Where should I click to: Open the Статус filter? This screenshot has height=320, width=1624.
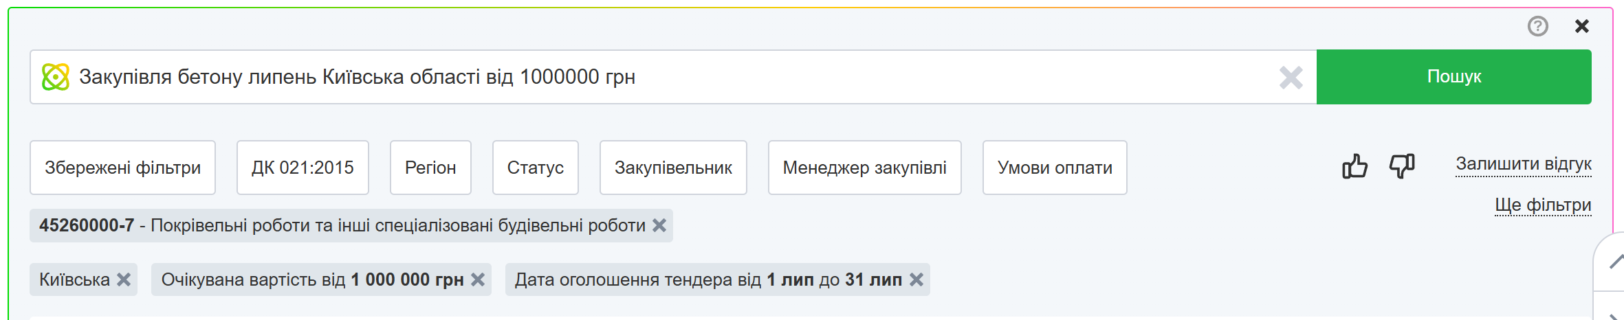[535, 168]
